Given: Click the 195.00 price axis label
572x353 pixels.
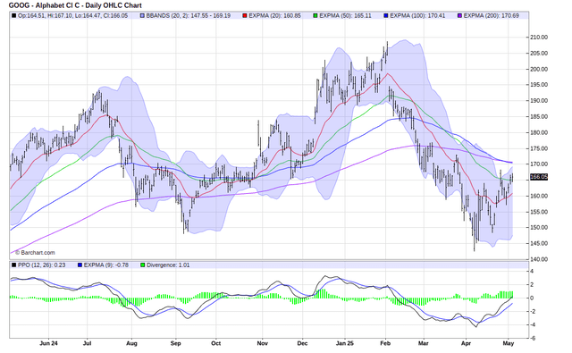Looking at the screenshot, I should click(x=539, y=85).
